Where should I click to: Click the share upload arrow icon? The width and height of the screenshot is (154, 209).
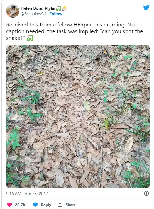coord(60,205)
